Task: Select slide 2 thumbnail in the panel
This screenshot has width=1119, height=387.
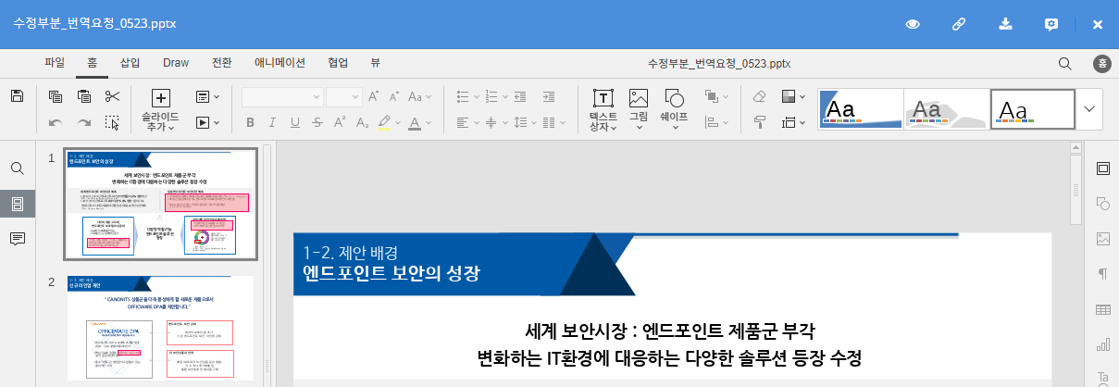Action: click(x=159, y=327)
